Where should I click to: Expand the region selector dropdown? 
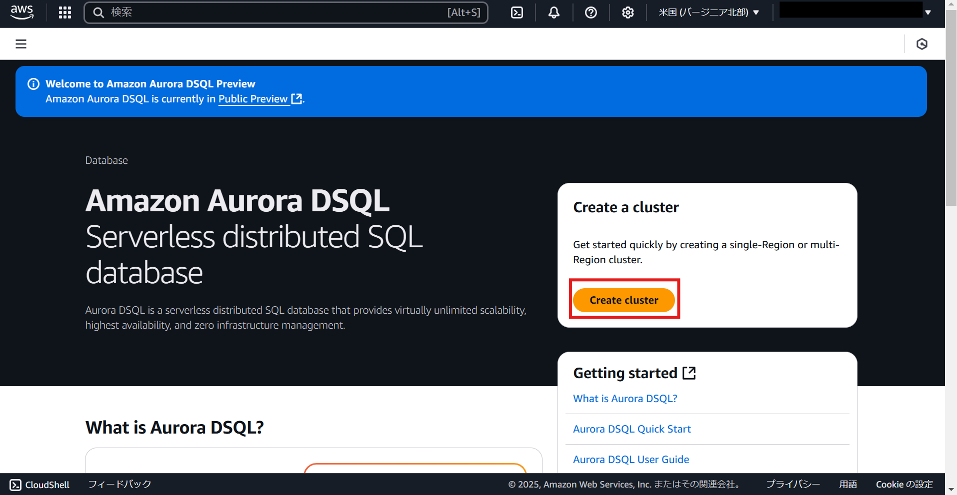709,12
